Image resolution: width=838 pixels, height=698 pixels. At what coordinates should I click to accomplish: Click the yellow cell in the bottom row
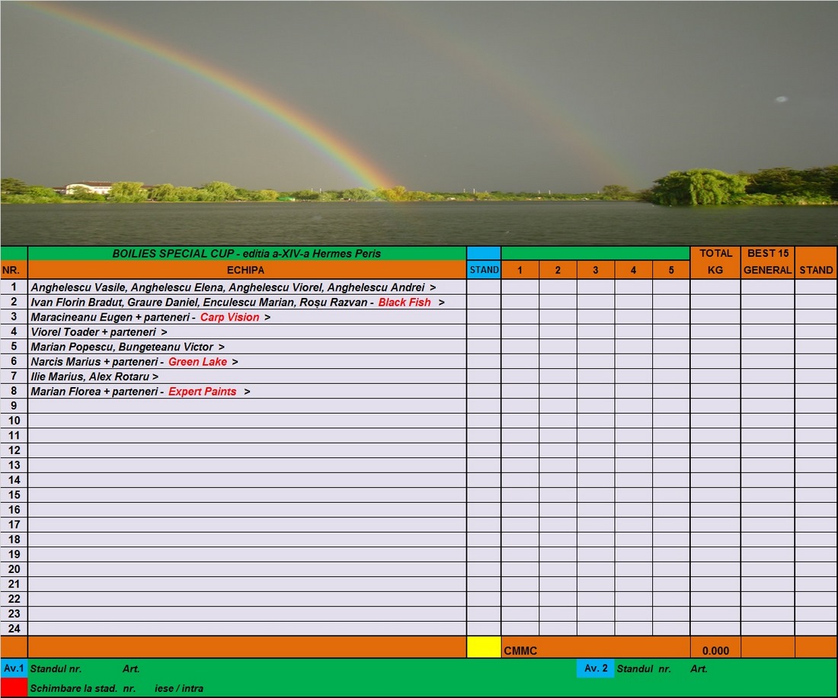tap(484, 647)
